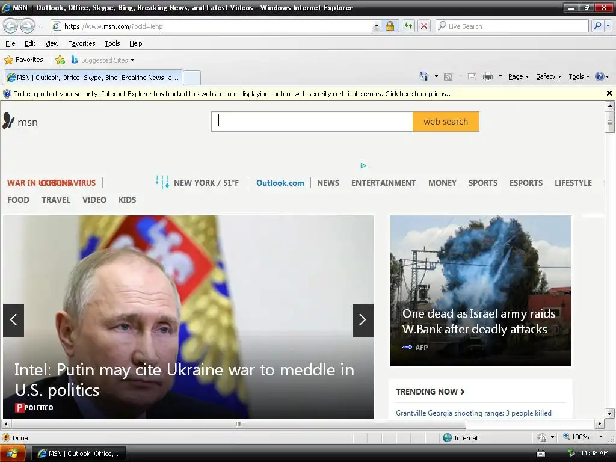
Task: Open the Outlook.com link
Action: click(280, 183)
